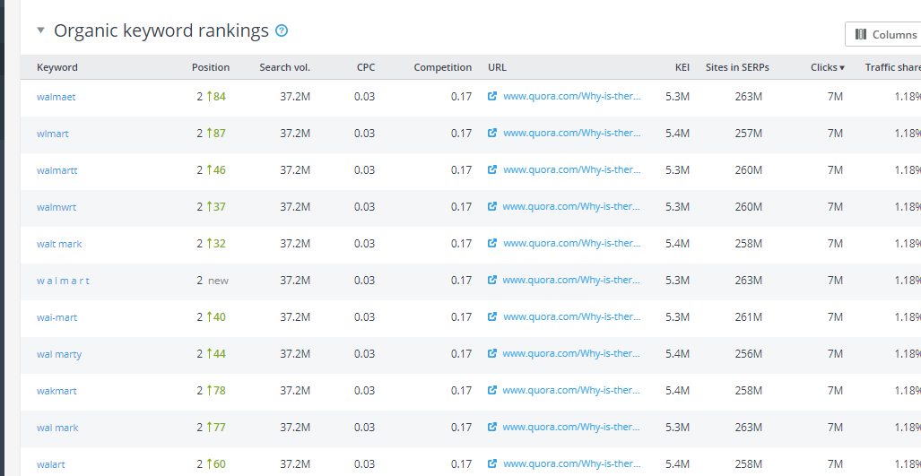Open external link icon in wai-mart row

point(492,317)
